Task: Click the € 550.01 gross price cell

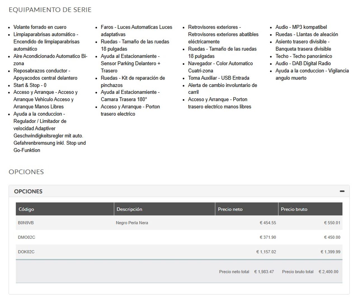Action: [332, 223]
